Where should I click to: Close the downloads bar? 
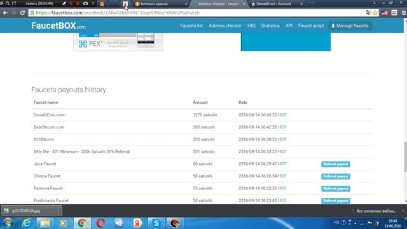click(403, 211)
